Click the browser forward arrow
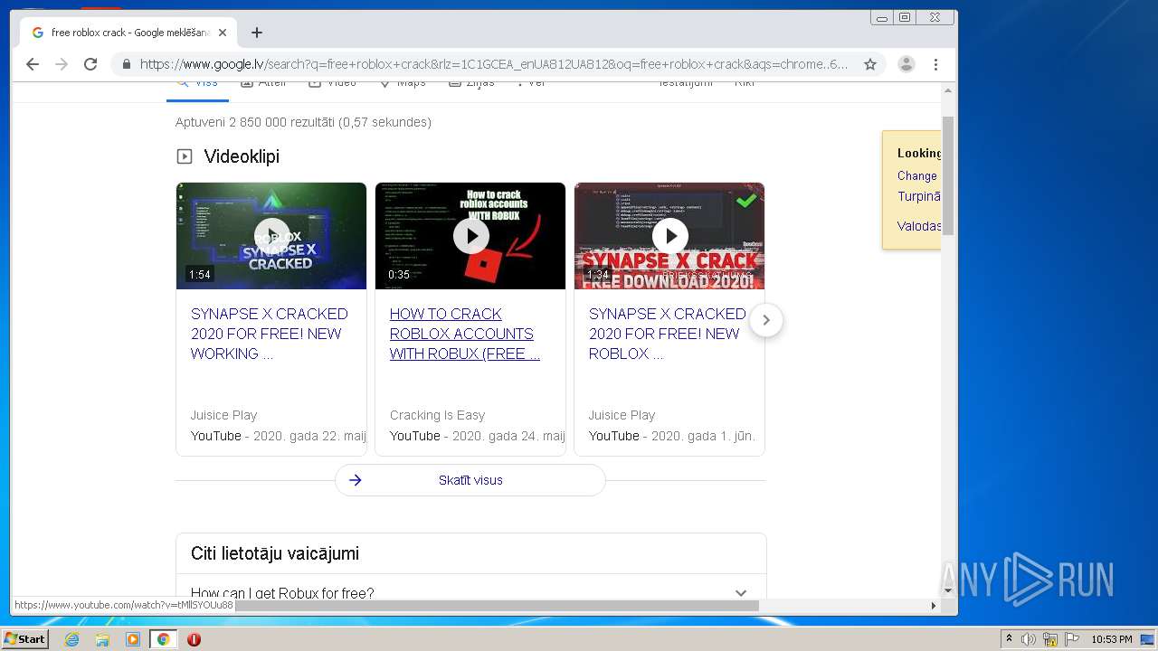 pyautogui.click(x=62, y=64)
